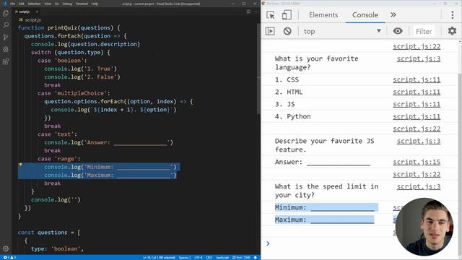Select the Console tab
The image size is (462, 260).
click(x=365, y=15)
